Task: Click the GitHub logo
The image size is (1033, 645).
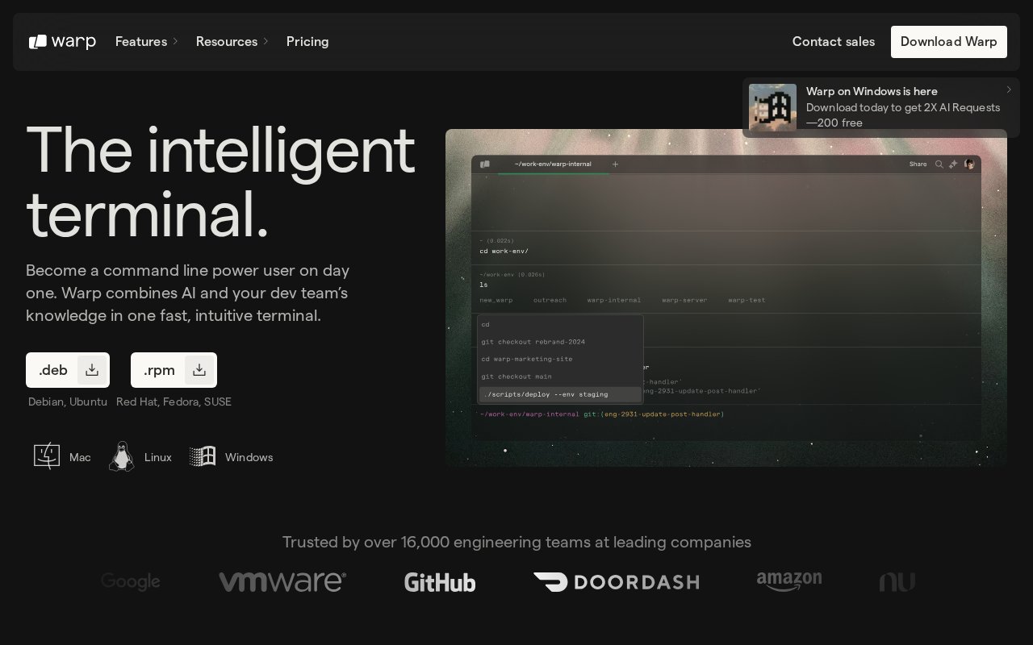Action: [440, 582]
